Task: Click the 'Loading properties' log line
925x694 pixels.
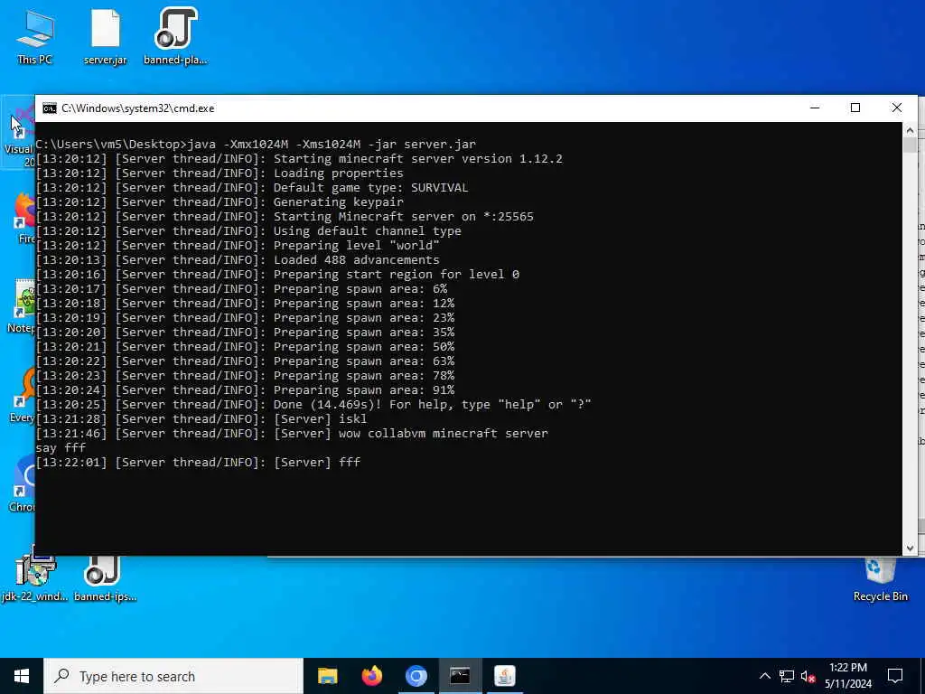Action: (x=220, y=173)
